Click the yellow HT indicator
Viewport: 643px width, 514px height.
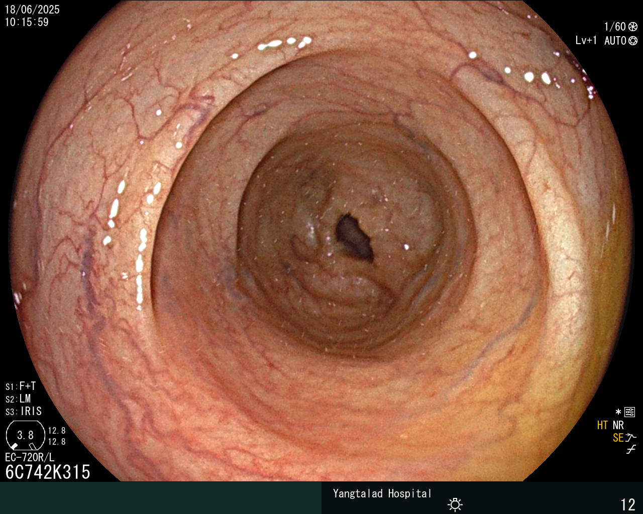point(602,425)
